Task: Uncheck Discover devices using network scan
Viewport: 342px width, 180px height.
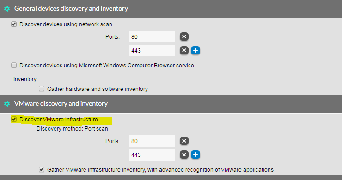Action: pos(14,24)
